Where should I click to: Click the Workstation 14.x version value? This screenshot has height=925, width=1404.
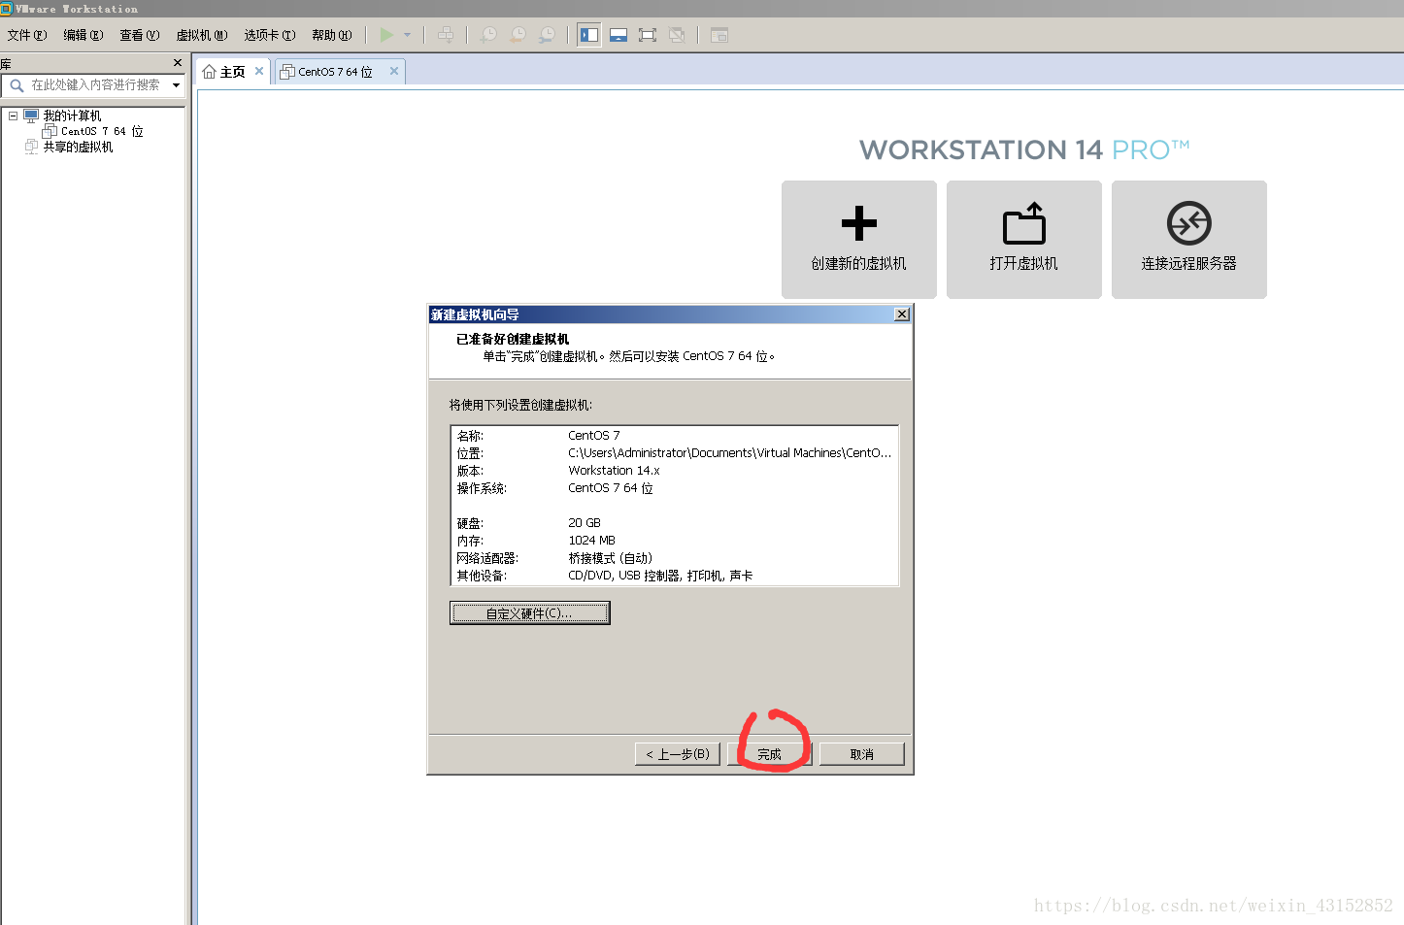tap(614, 471)
